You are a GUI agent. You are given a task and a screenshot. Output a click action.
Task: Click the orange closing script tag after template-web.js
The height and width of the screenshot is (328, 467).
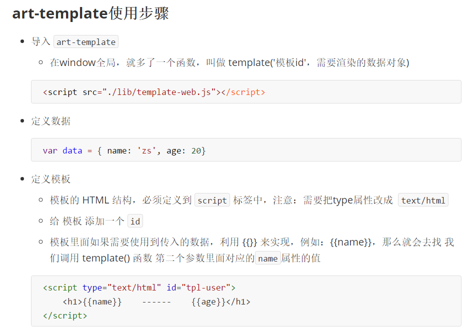point(243,92)
